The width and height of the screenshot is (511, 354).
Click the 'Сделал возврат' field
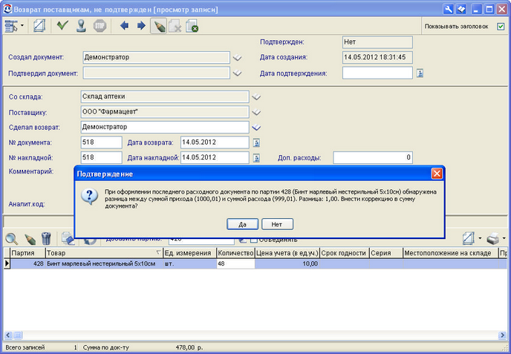pos(165,127)
